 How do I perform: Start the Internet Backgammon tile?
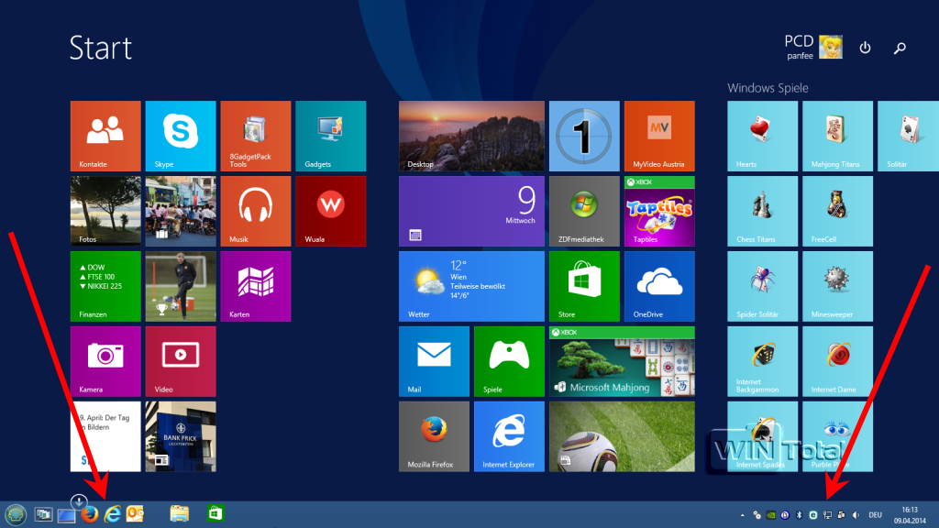click(762, 361)
